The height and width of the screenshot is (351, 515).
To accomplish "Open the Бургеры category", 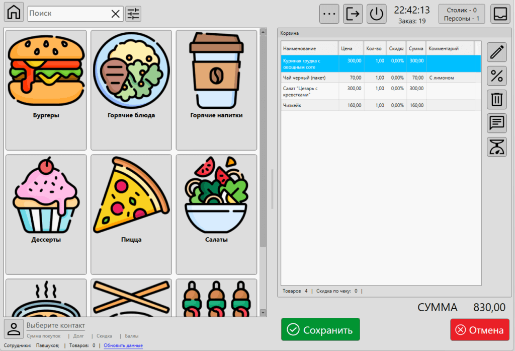I will pyautogui.click(x=46, y=90).
